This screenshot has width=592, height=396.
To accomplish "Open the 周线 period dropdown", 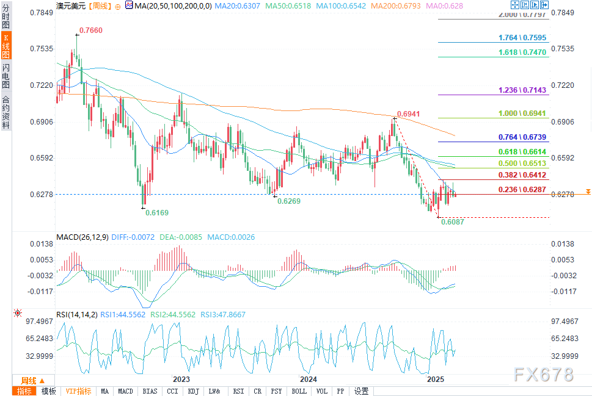I will [x=33, y=381].
